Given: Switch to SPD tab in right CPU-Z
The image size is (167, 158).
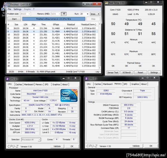Looking at the screenshot, I should pyautogui.click(x=126, y=84).
